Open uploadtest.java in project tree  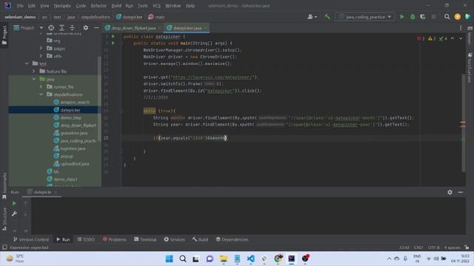pyautogui.click(x=74, y=164)
